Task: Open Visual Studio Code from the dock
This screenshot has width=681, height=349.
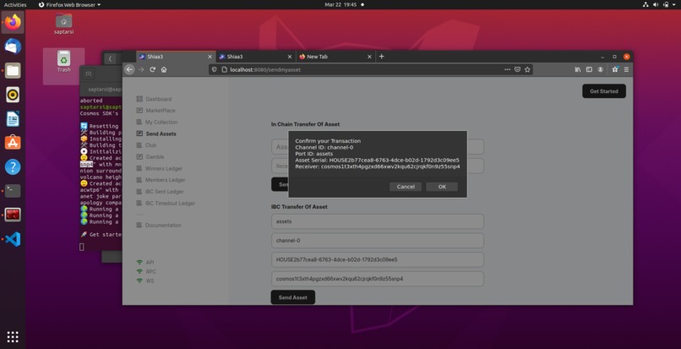Action: point(13,239)
